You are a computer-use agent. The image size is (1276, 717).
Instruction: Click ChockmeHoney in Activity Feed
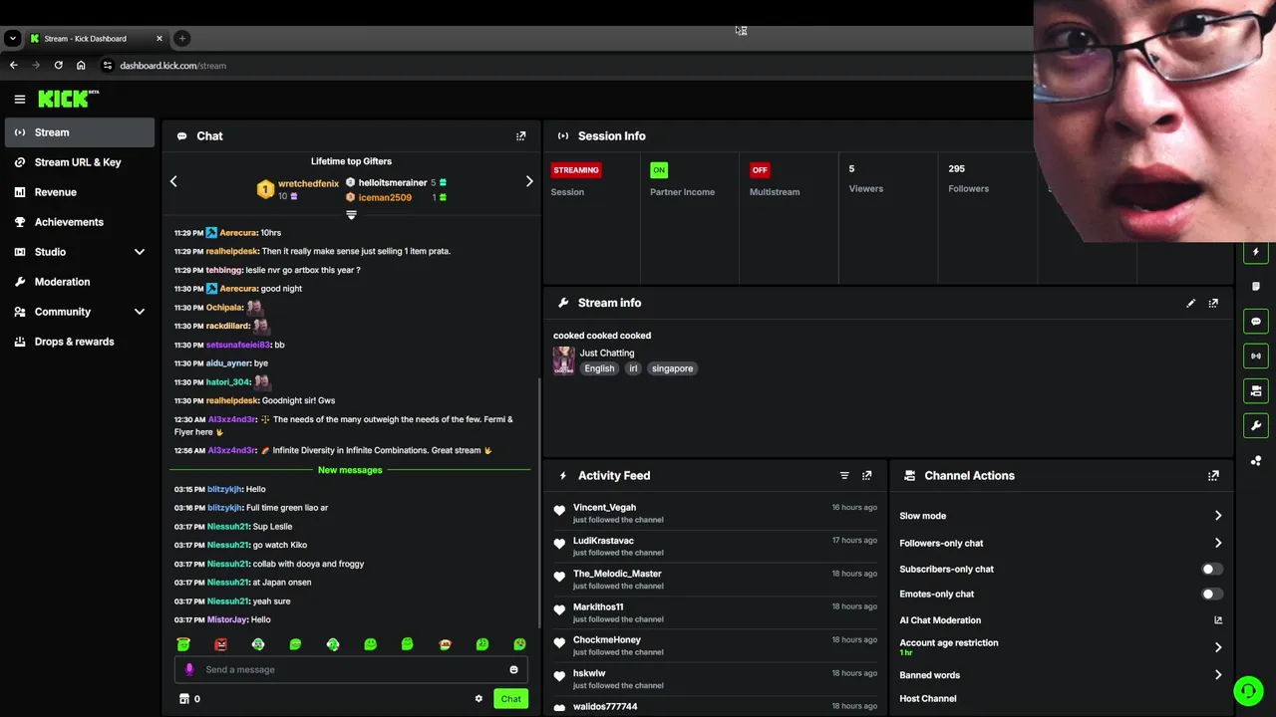pos(607,640)
